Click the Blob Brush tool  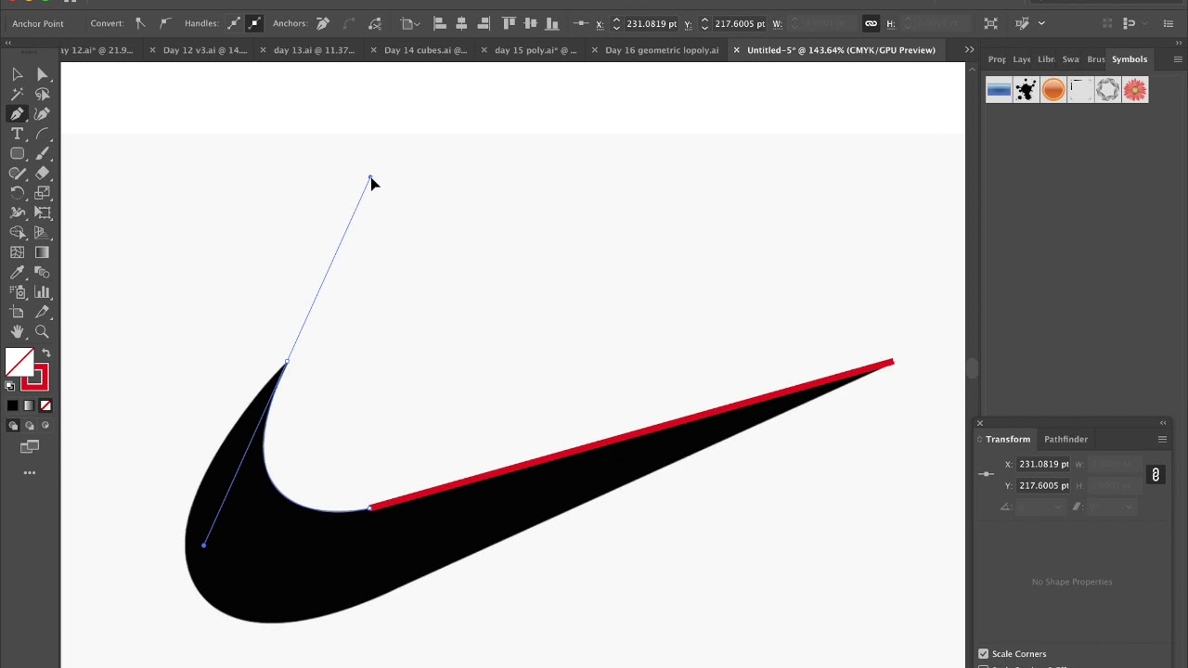coord(18,173)
